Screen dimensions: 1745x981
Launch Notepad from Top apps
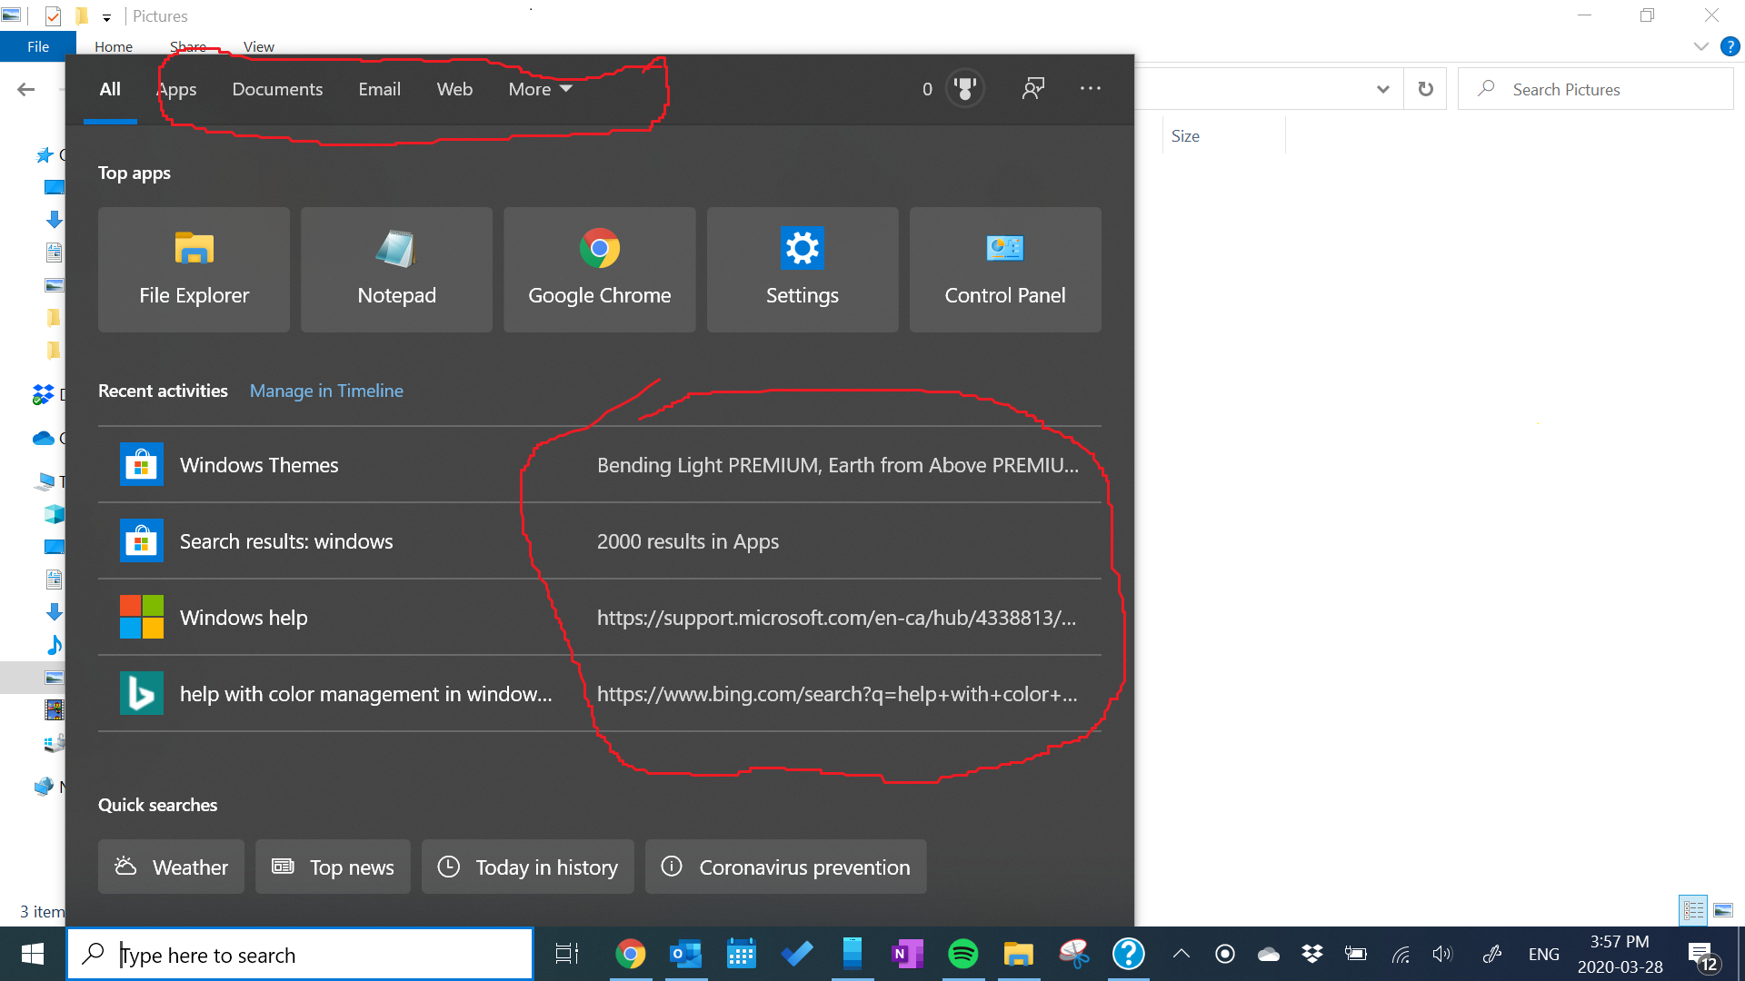tap(396, 270)
